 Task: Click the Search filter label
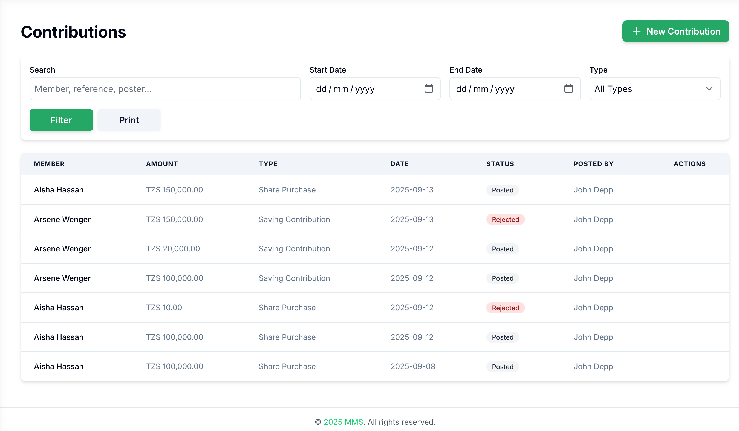pos(42,70)
